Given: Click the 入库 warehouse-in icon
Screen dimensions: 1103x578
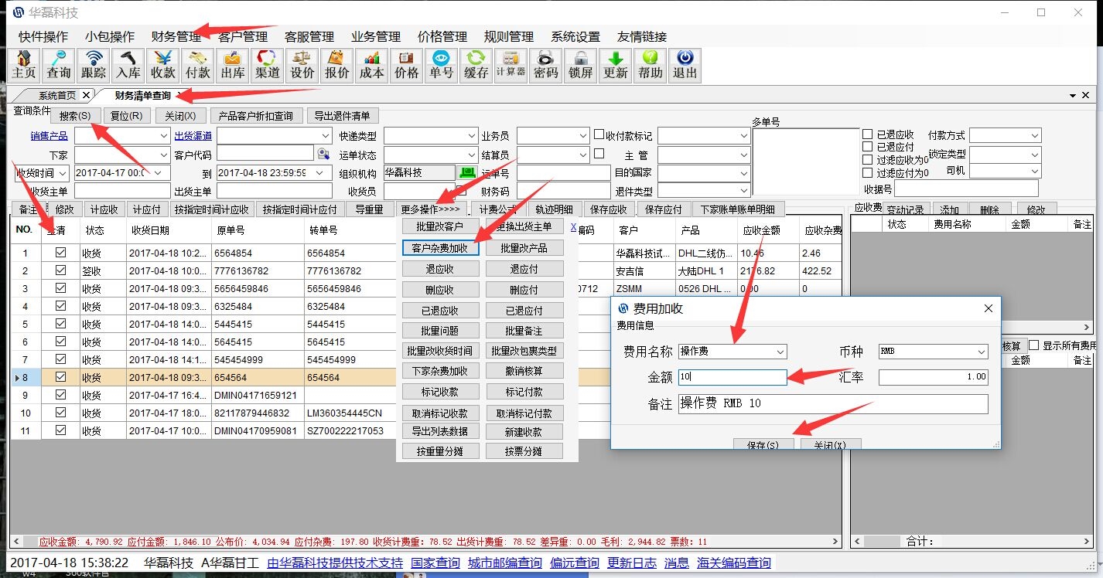Looking at the screenshot, I should coord(128,65).
